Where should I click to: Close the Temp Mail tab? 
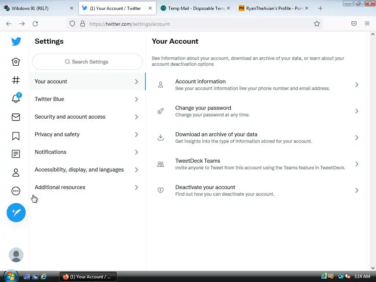pyautogui.click(x=228, y=8)
